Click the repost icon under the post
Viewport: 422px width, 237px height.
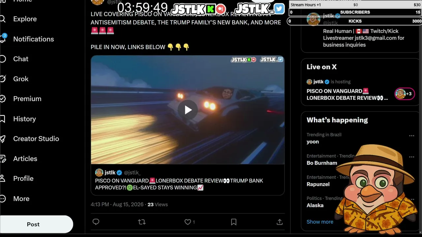tap(142, 222)
